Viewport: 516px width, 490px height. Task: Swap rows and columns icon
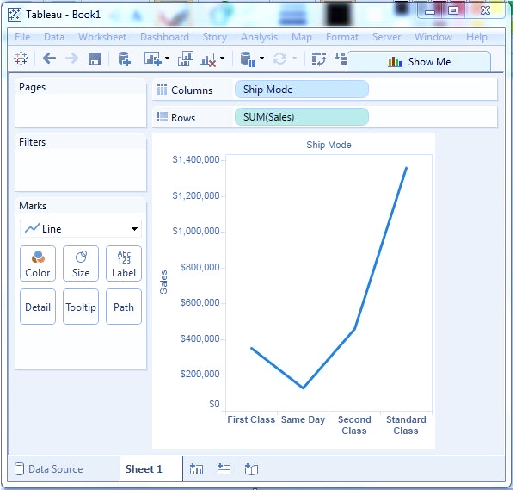(319, 59)
